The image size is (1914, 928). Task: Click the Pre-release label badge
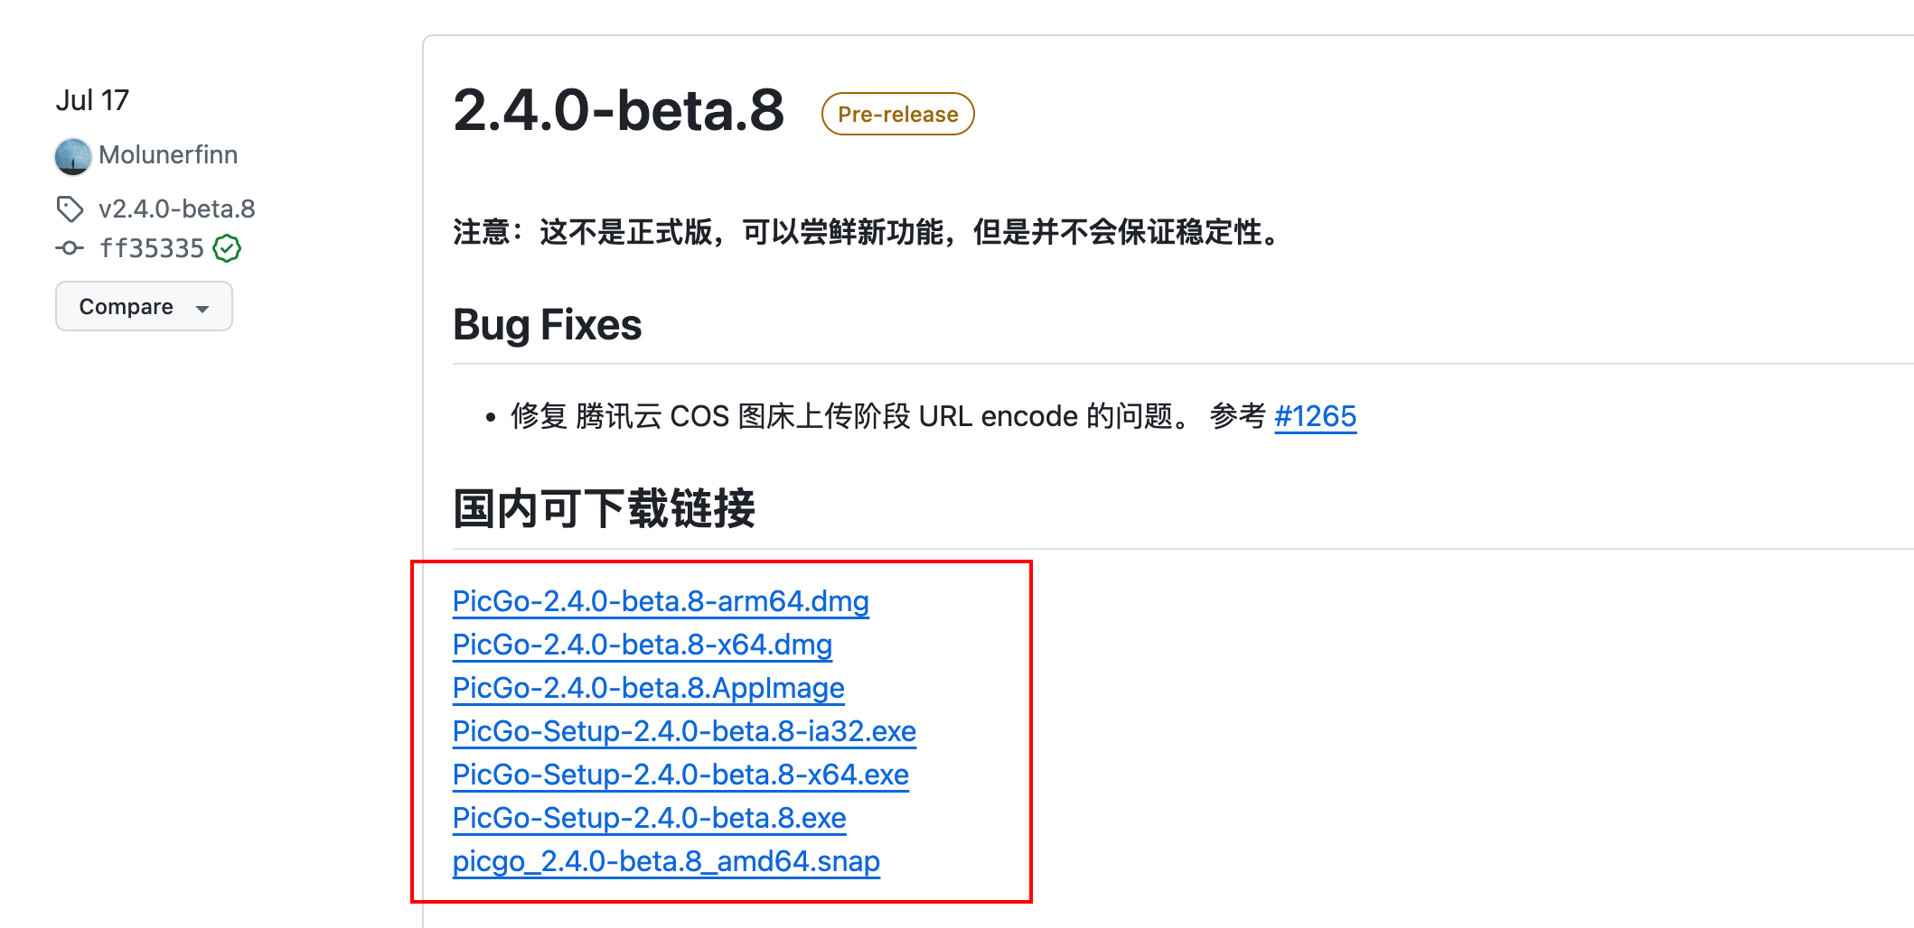point(897,114)
